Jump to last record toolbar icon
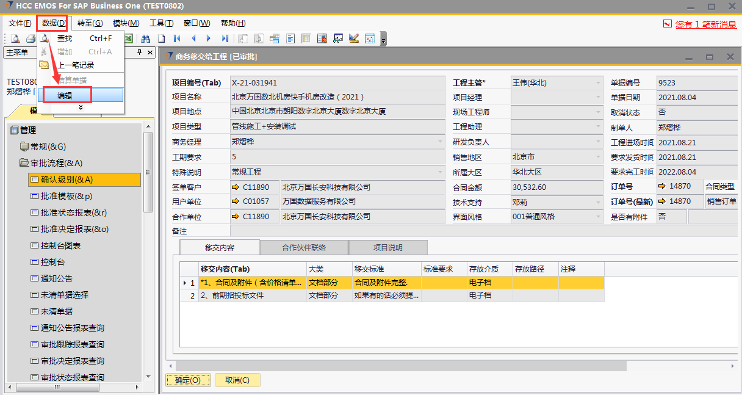 pos(225,38)
